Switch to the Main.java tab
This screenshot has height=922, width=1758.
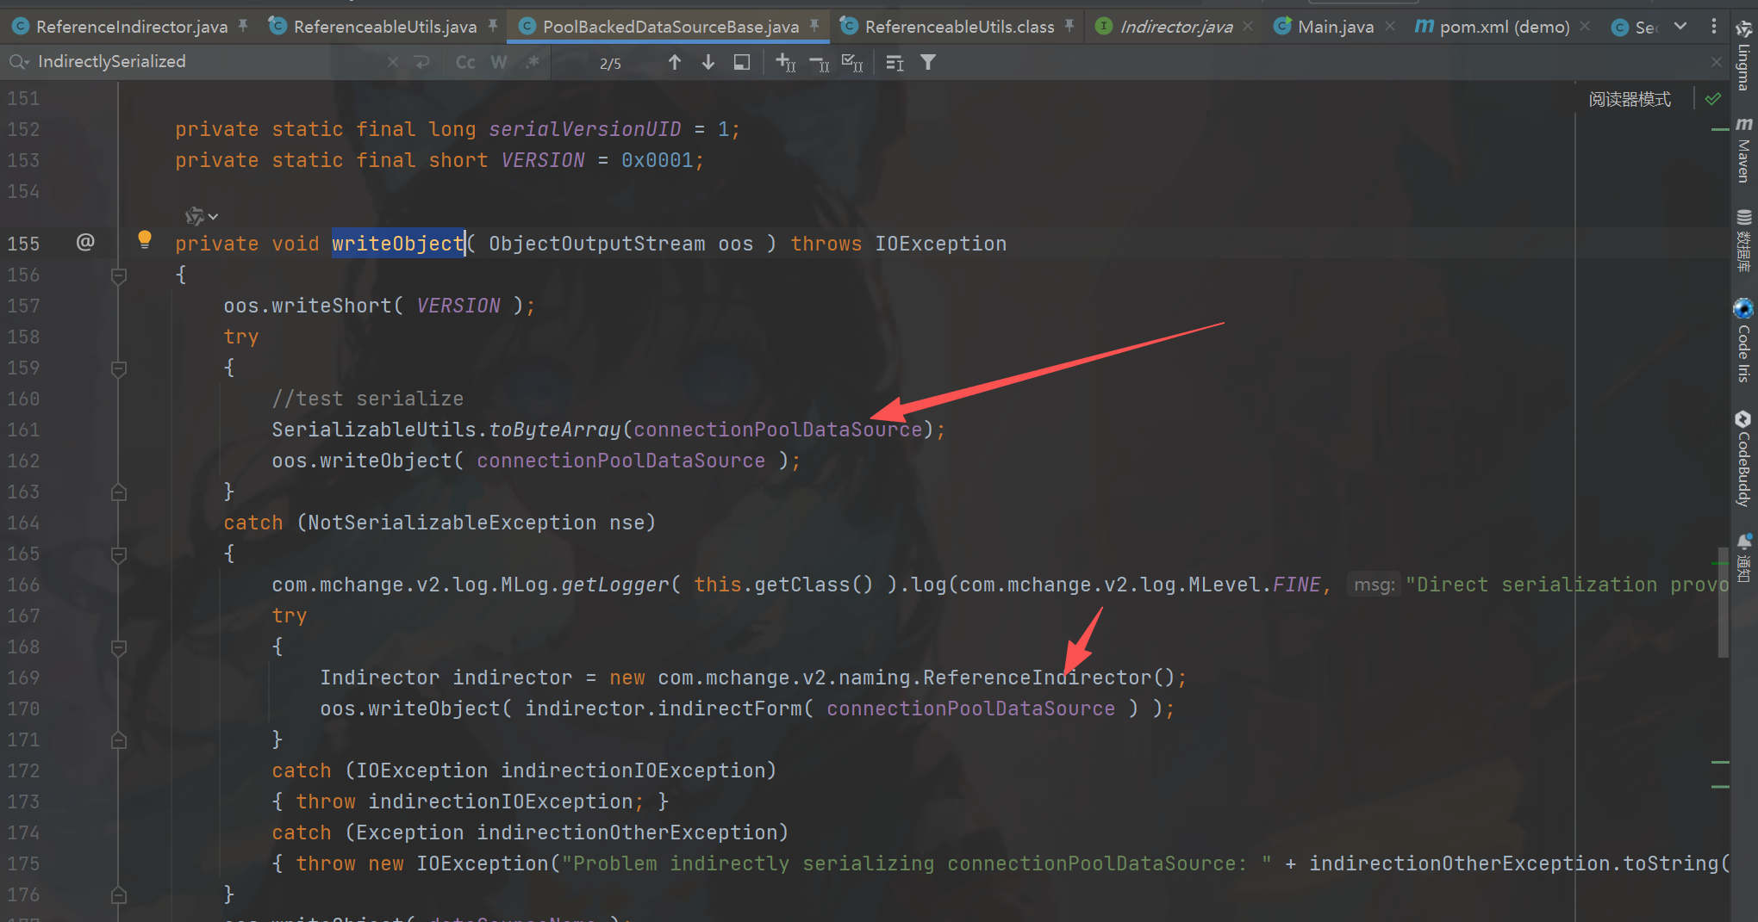click(x=1334, y=27)
